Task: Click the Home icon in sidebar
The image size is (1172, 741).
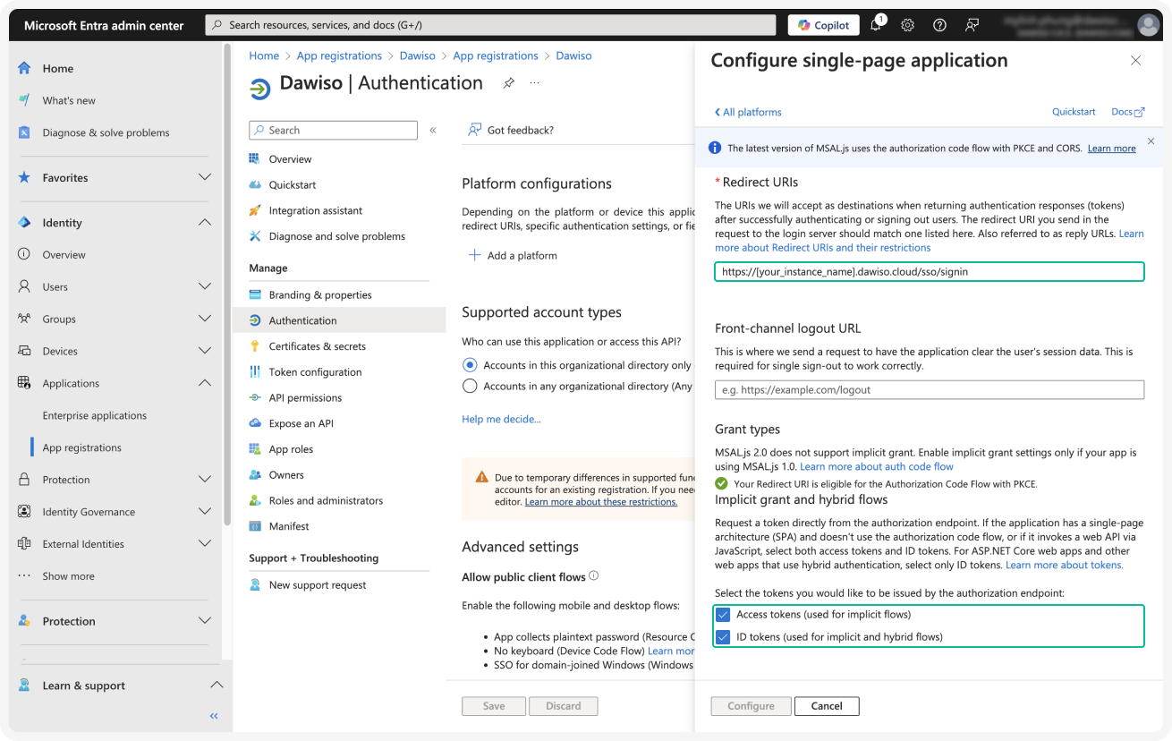Action: pos(24,68)
